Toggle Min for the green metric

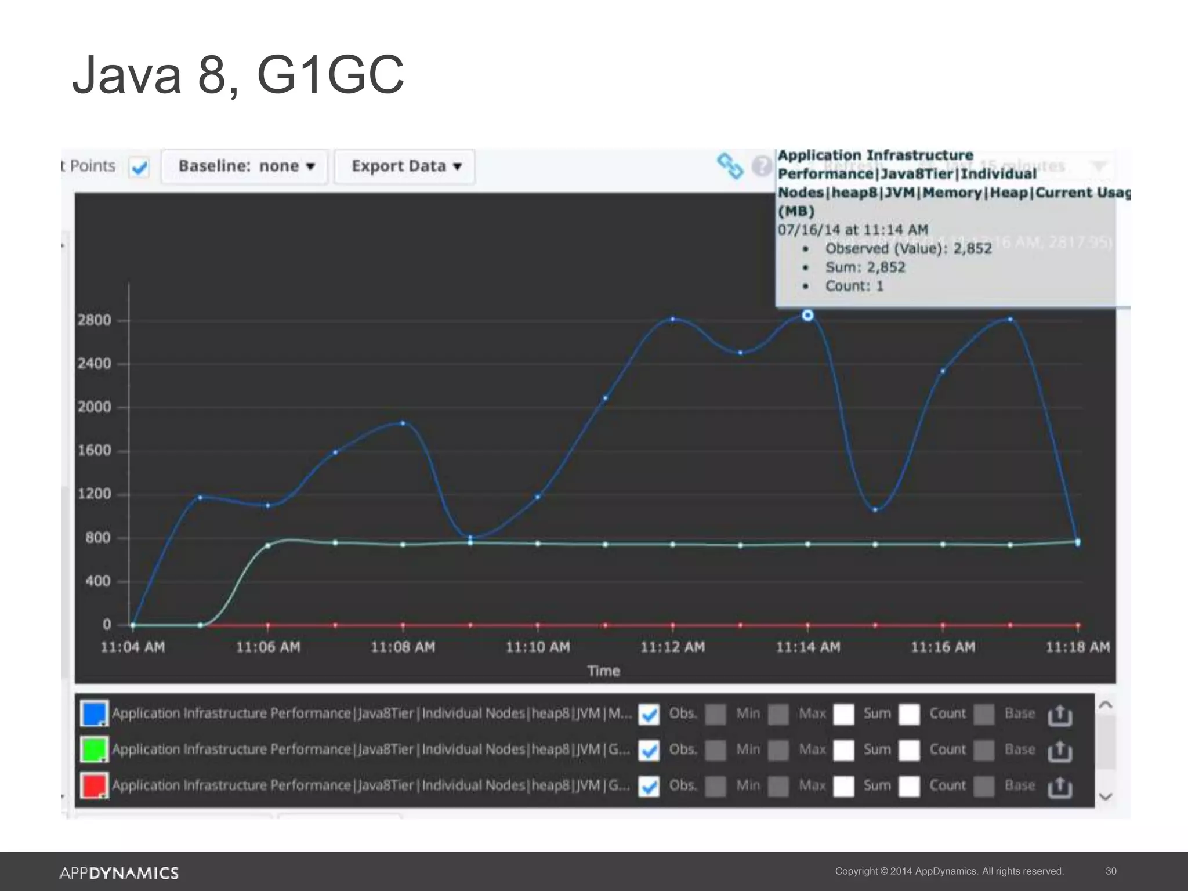coord(715,750)
